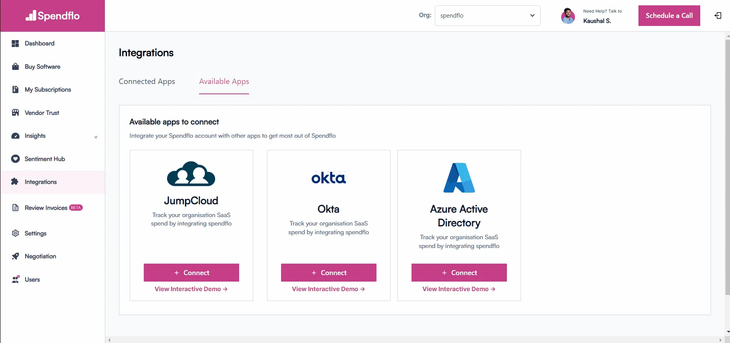This screenshot has width=730, height=343.
Task: Click the Vendor Trust storefront icon
Action: pos(15,113)
